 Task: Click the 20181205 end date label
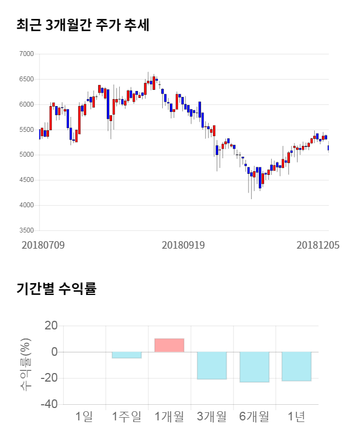point(318,245)
